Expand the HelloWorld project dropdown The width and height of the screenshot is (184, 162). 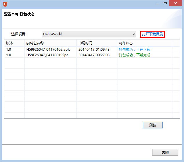(x=133, y=34)
